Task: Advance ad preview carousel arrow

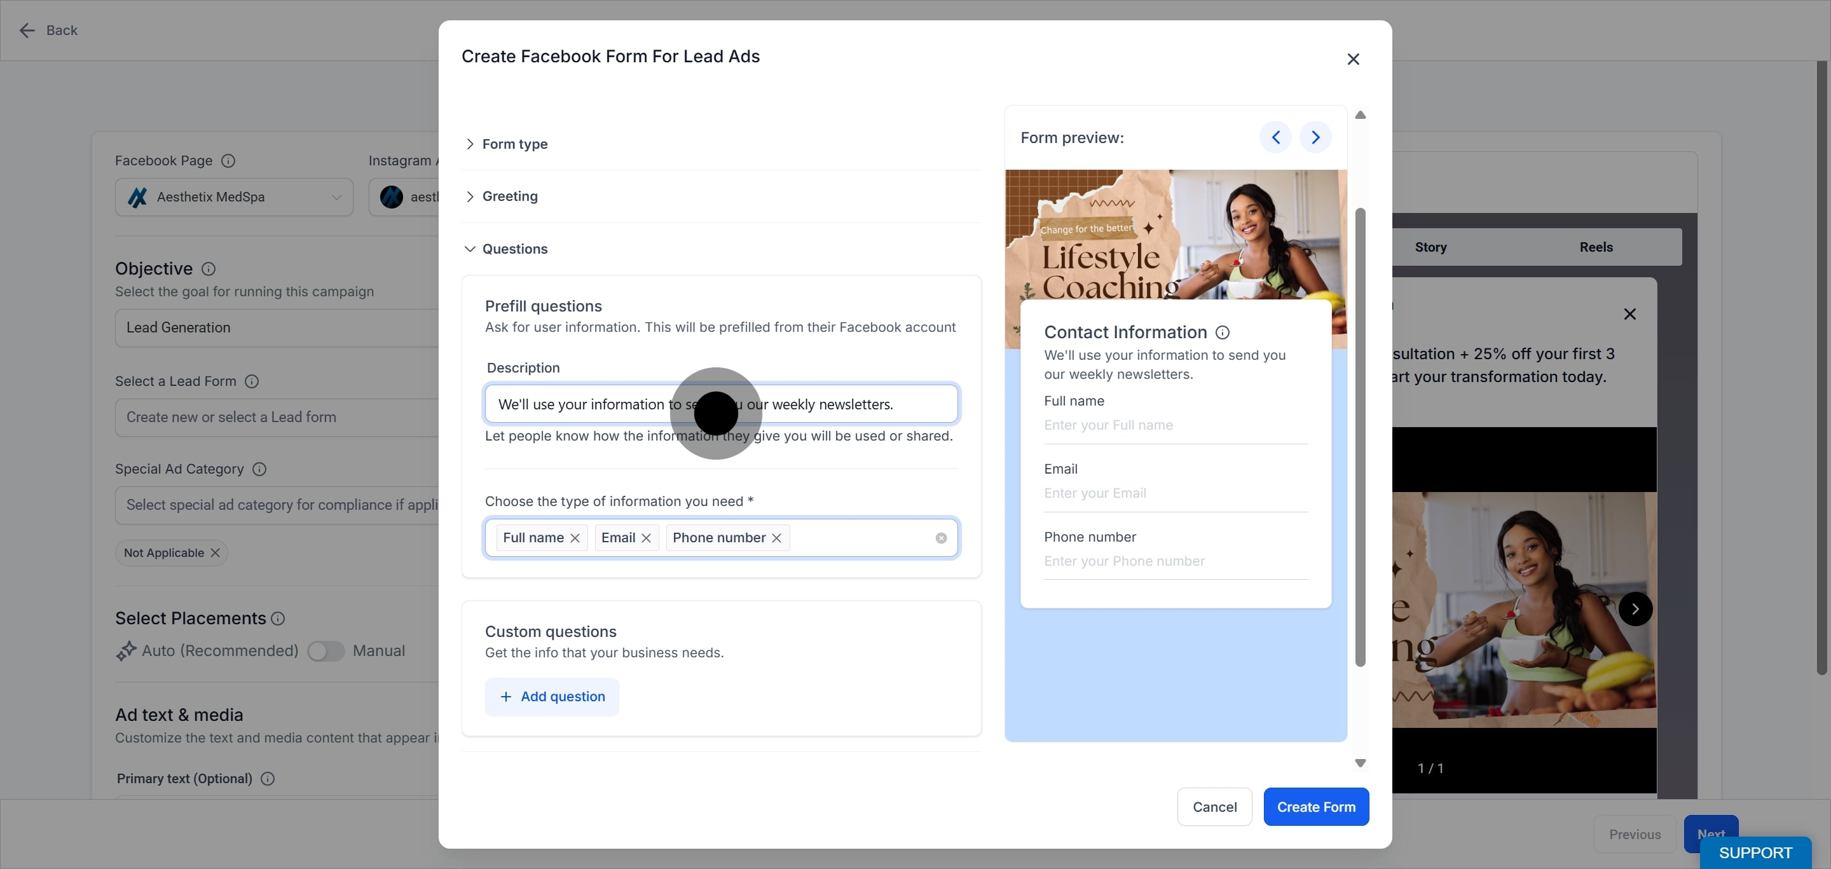Action: tap(1635, 609)
